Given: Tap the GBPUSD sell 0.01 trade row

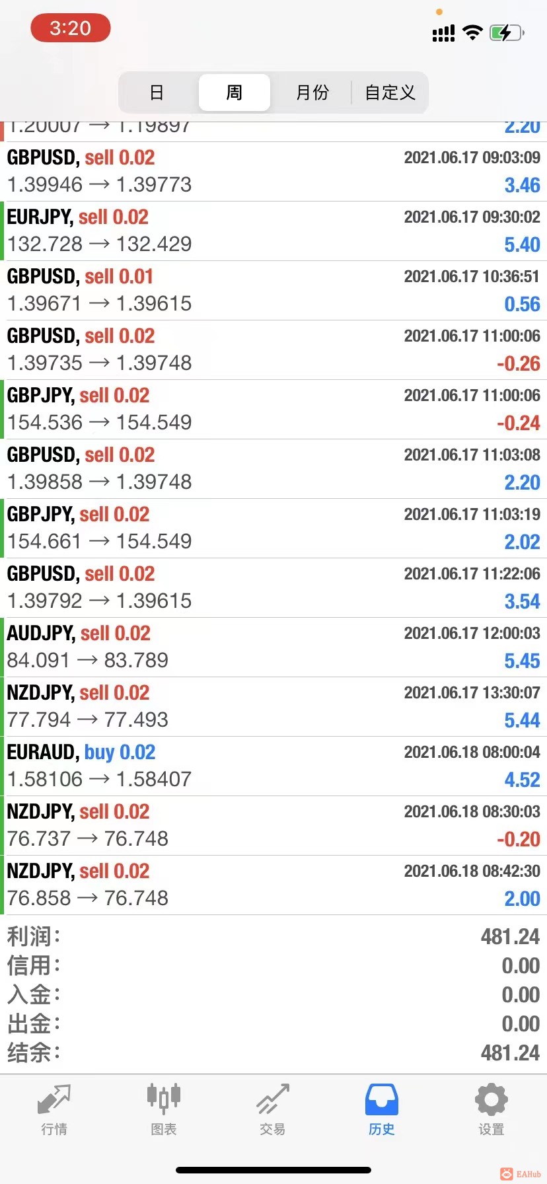Looking at the screenshot, I should 273,291.
